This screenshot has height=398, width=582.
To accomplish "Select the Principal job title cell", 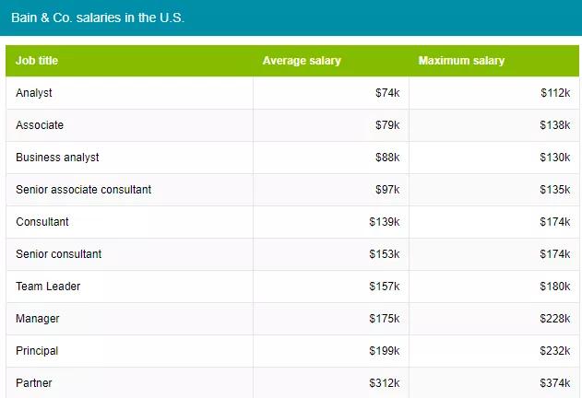I will (37, 351).
